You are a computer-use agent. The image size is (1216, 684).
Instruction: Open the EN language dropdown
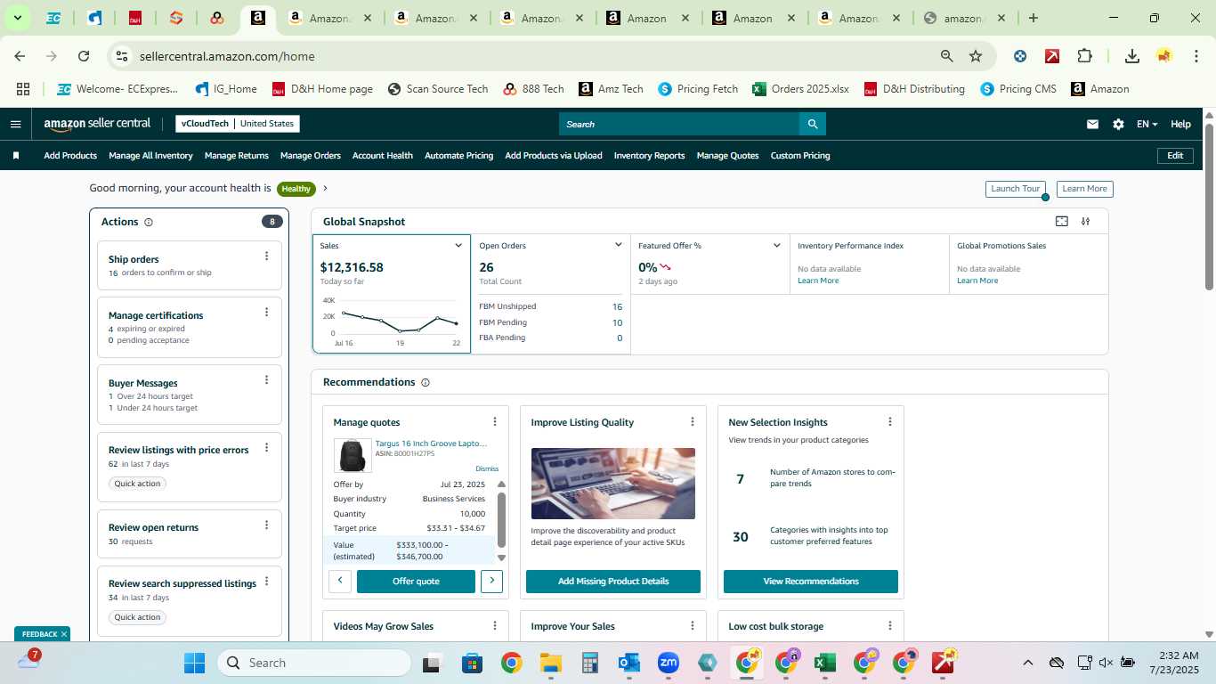1147,125
